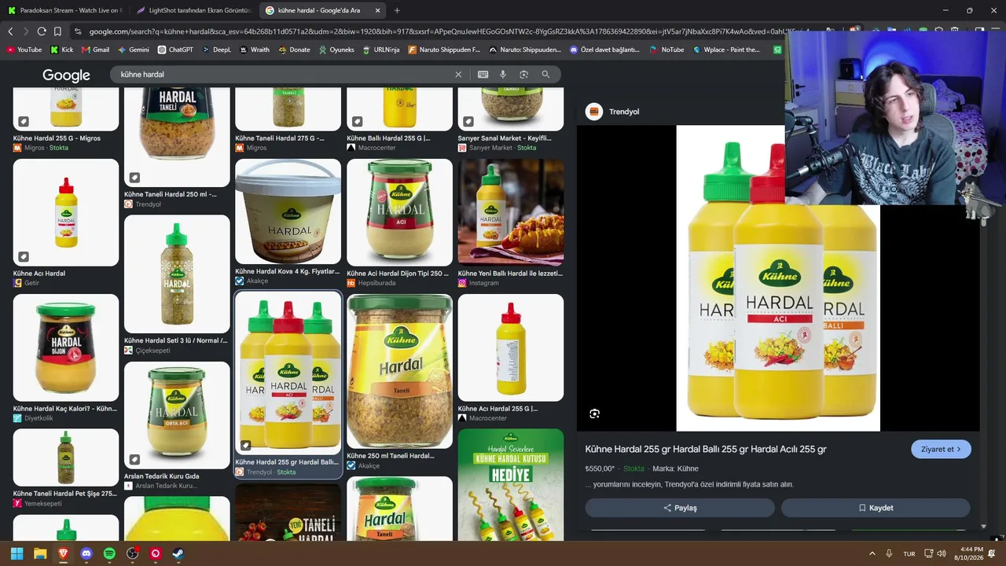This screenshot has width=1006, height=566.
Task: Click the Brave browser taskbar icon
Action: point(63,553)
